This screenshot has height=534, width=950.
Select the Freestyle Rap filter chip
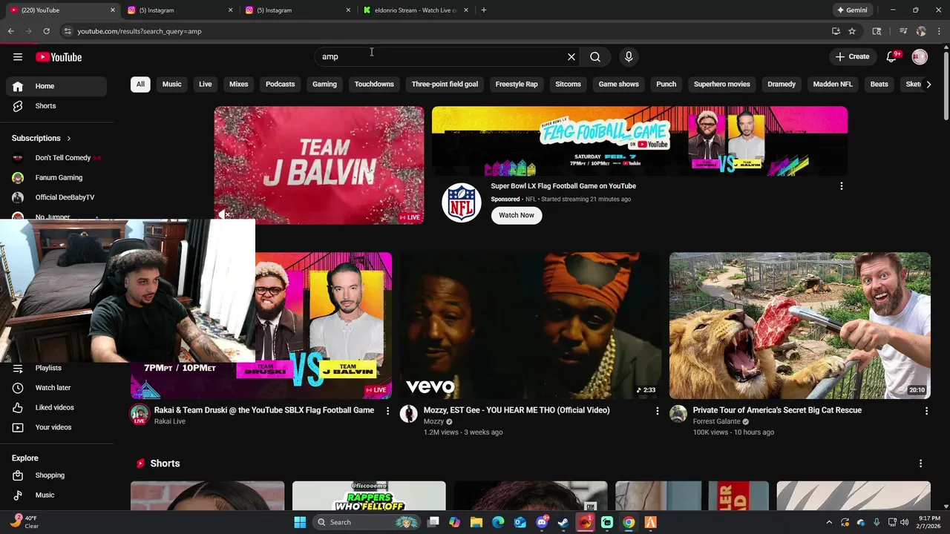(x=517, y=84)
